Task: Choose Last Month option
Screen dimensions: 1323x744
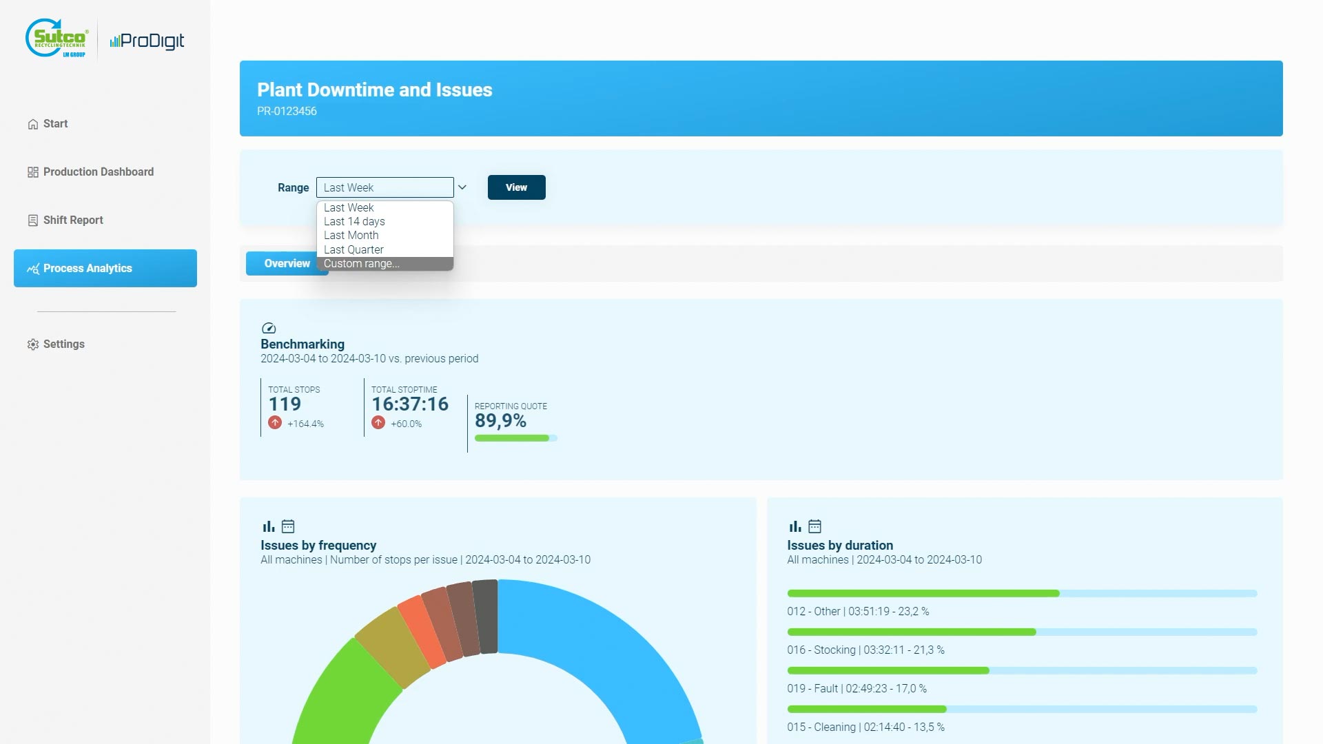Action: pos(384,235)
